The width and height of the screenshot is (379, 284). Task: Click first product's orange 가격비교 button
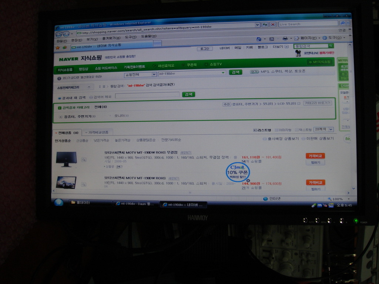pos(315,156)
